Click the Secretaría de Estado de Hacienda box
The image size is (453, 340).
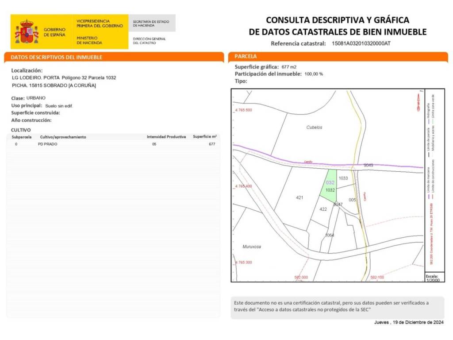(152, 23)
